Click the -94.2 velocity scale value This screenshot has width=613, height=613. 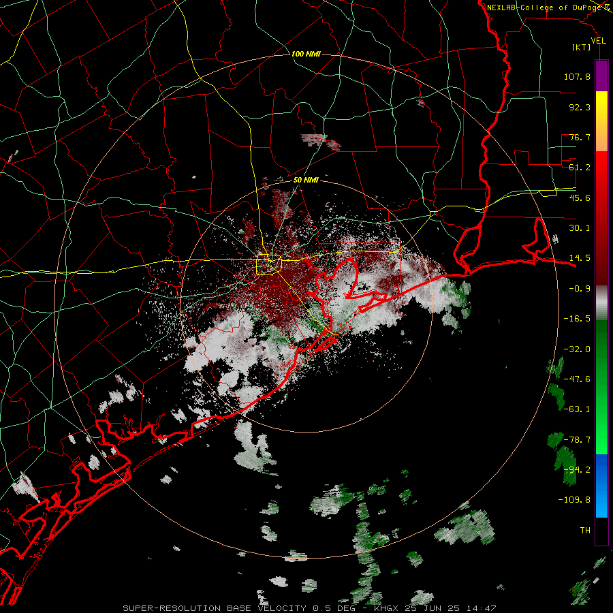click(x=577, y=470)
